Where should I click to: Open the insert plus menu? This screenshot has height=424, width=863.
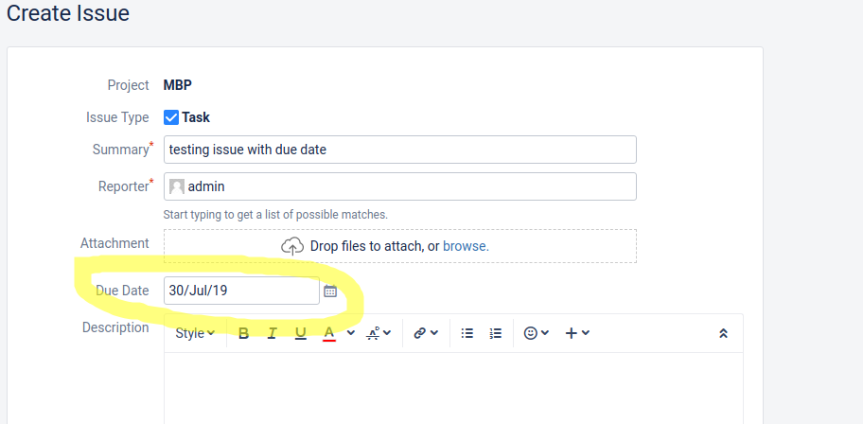(x=577, y=333)
